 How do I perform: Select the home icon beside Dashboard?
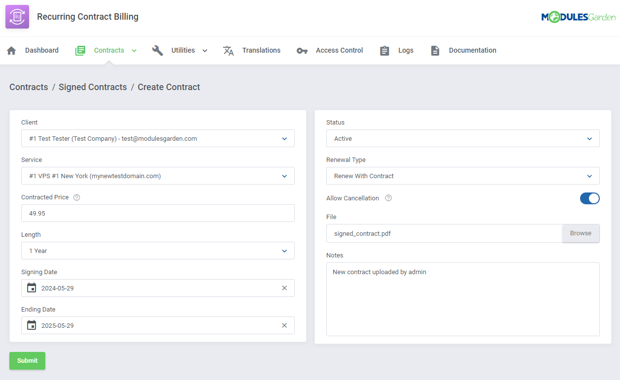coord(11,50)
